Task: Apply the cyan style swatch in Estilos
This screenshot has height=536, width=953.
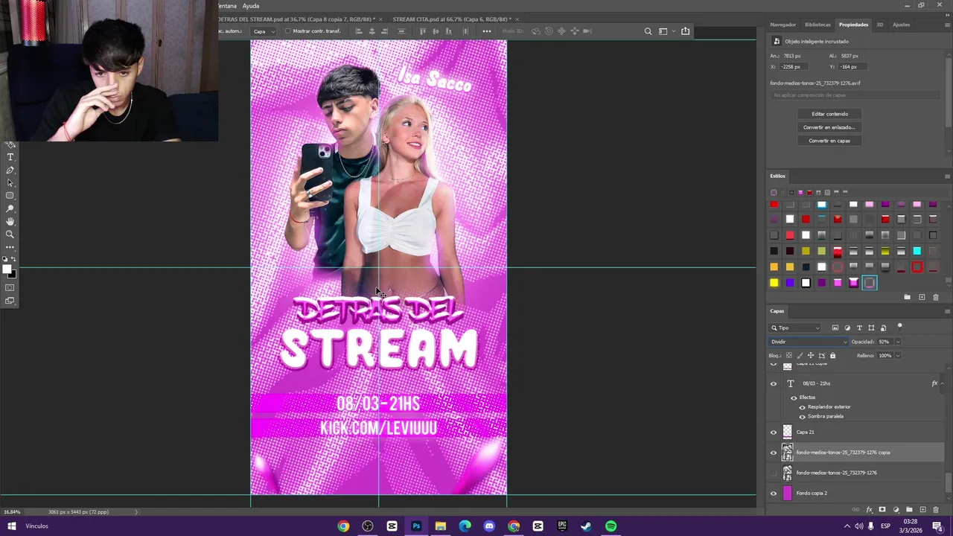Action: point(917,251)
